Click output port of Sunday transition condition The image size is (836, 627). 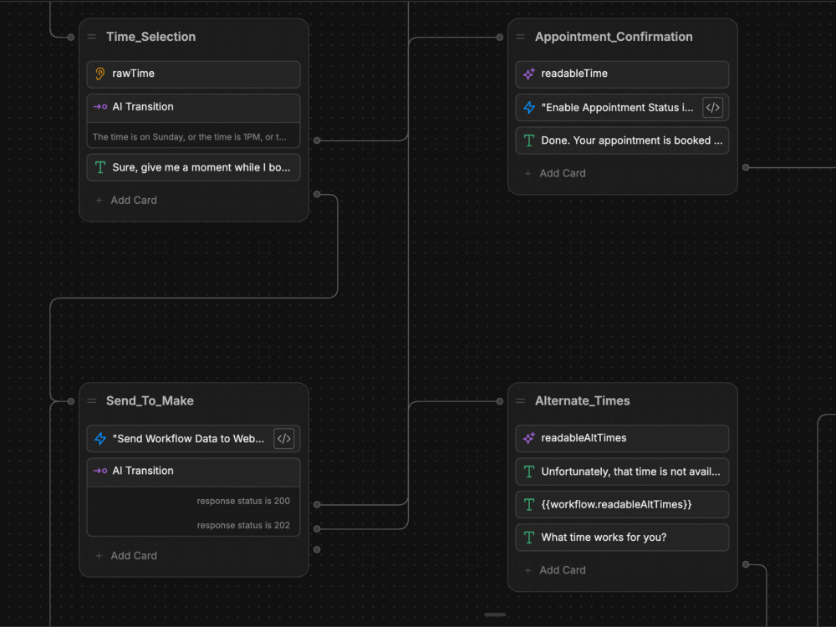317,140
